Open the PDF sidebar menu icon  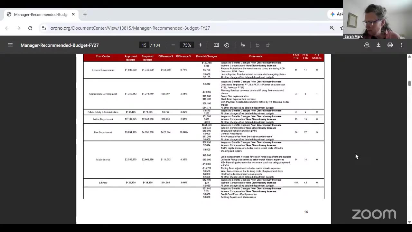(x=10, y=45)
